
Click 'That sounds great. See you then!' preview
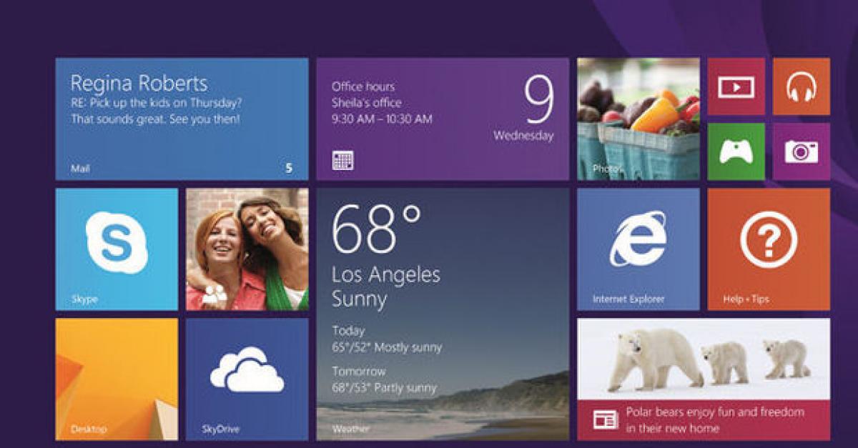pos(155,119)
